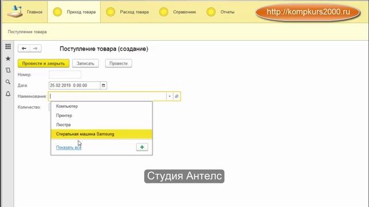Click into the Дата field
Image resolution: width=369 pixels, height=207 pixels.
click(x=74, y=86)
